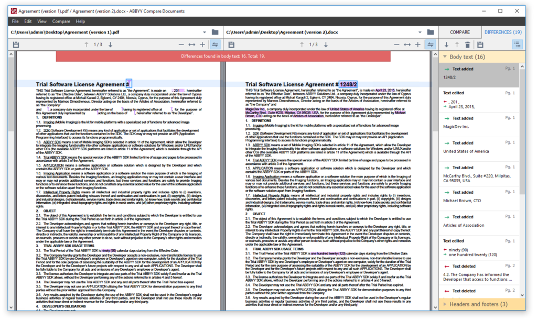Open the Compare menu
The height and width of the screenshot is (321, 537).
[61, 21]
